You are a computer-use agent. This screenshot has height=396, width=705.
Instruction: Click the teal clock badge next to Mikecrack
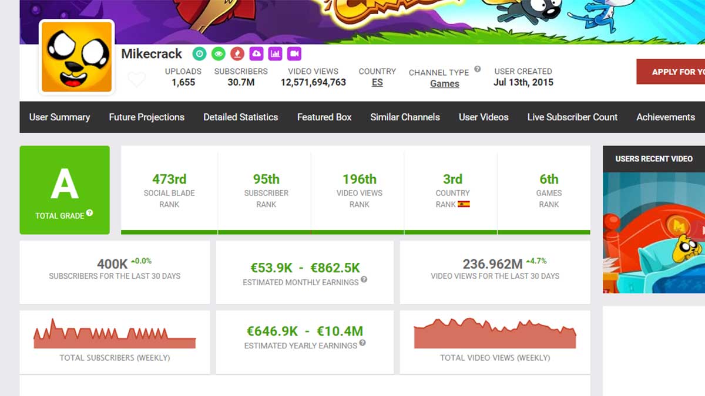coord(199,54)
